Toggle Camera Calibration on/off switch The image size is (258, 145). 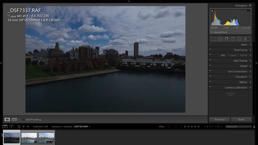[210, 87]
